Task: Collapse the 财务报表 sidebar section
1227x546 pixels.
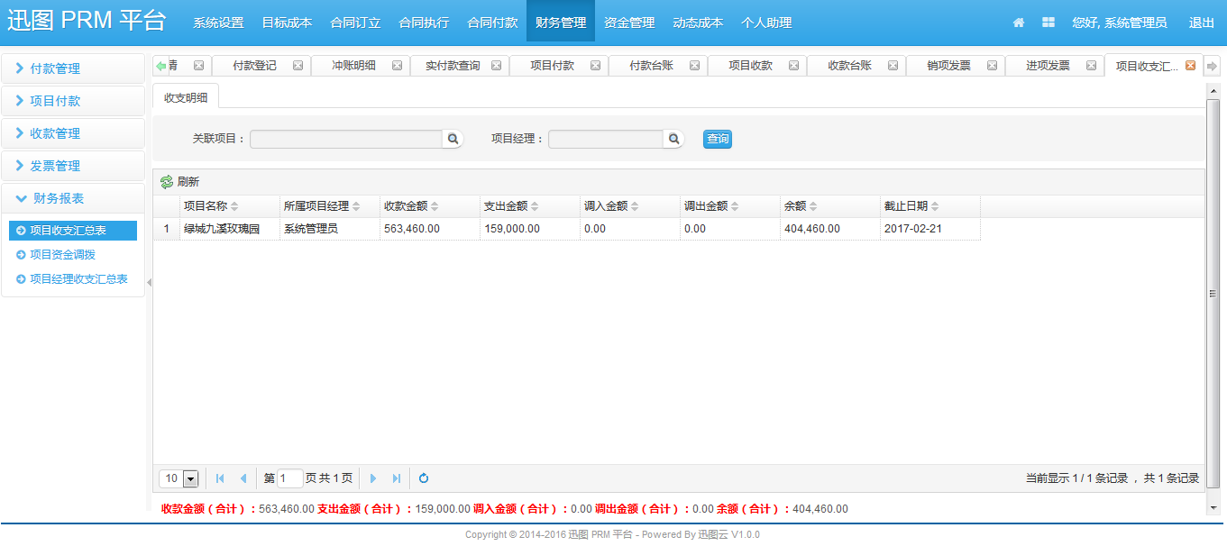Action: pyautogui.click(x=72, y=198)
